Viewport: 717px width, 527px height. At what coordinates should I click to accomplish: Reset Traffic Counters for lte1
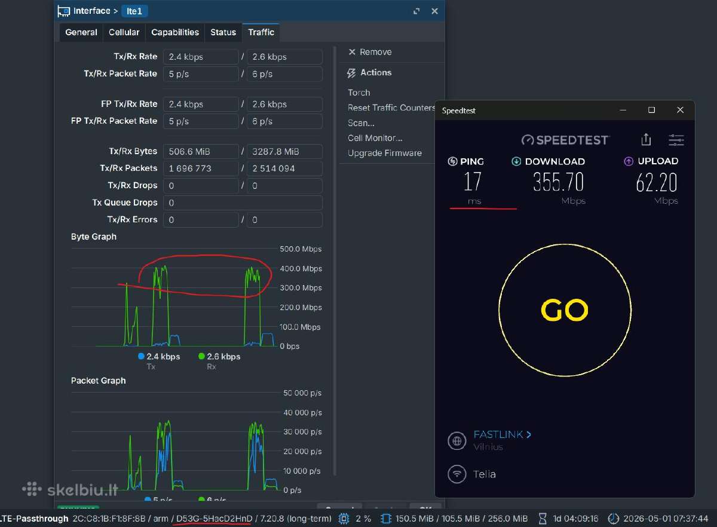pyautogui.click(x=391, y=108)
